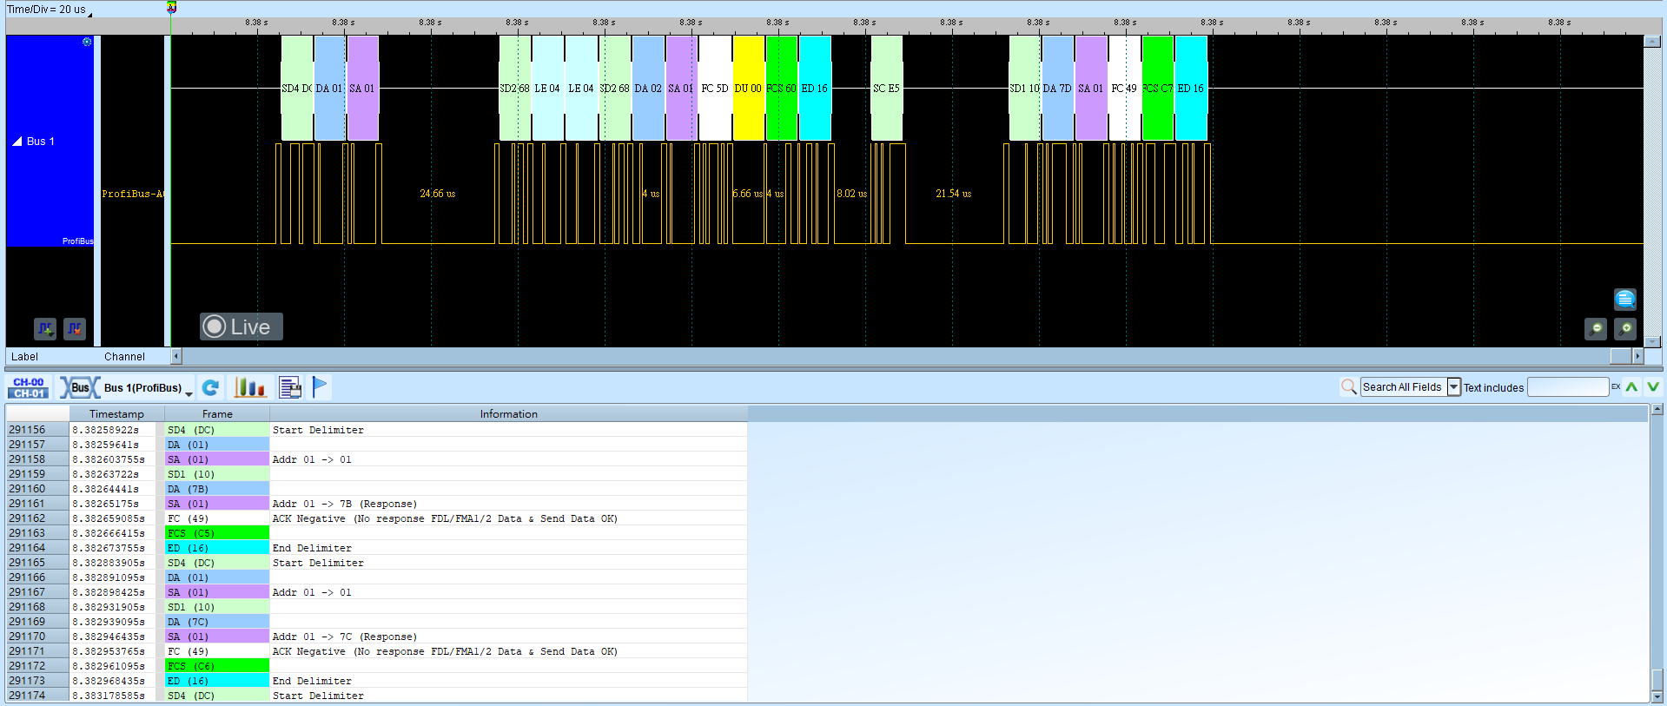This screenshot has width=1667, height=706.
Task: Click the waveform horizontal scroll left arrow
Action: (x=176, y=356)
